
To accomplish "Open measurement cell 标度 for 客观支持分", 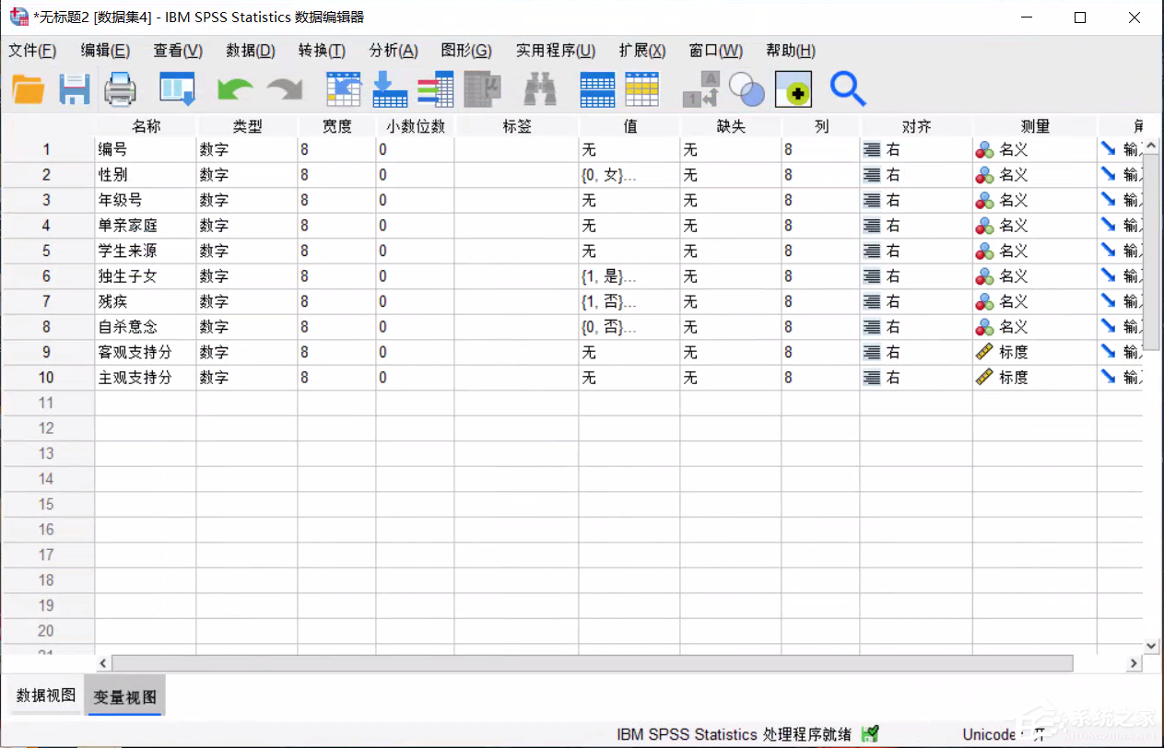I will click(x=1032, y=352).
